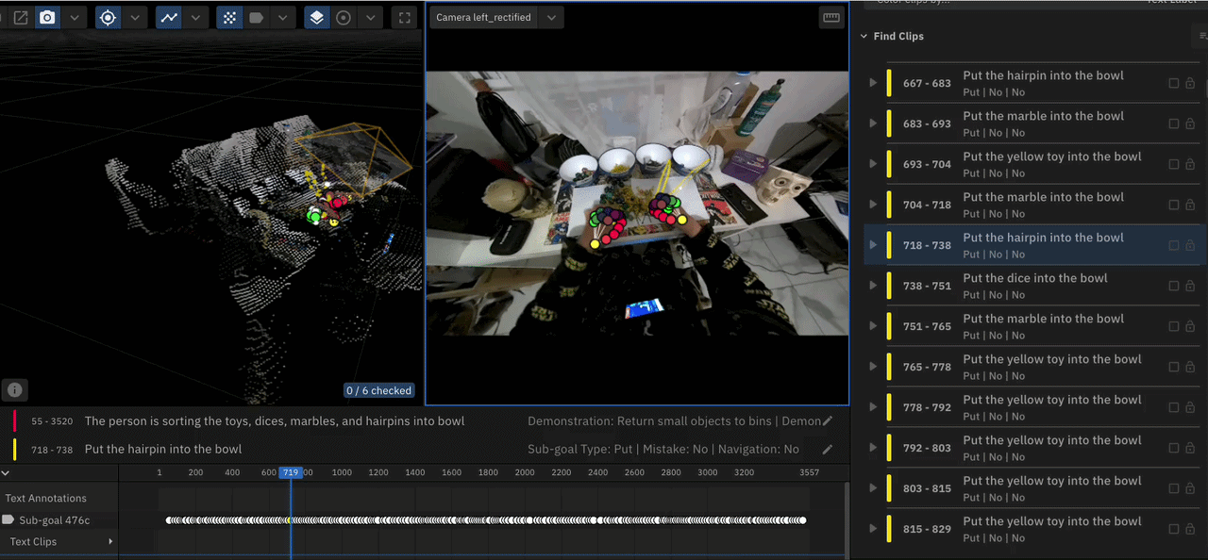The width and height of the screenshot is (1208, 560).
Task: Check the checkbox for clip 778 - 792
Action: 1174,407
